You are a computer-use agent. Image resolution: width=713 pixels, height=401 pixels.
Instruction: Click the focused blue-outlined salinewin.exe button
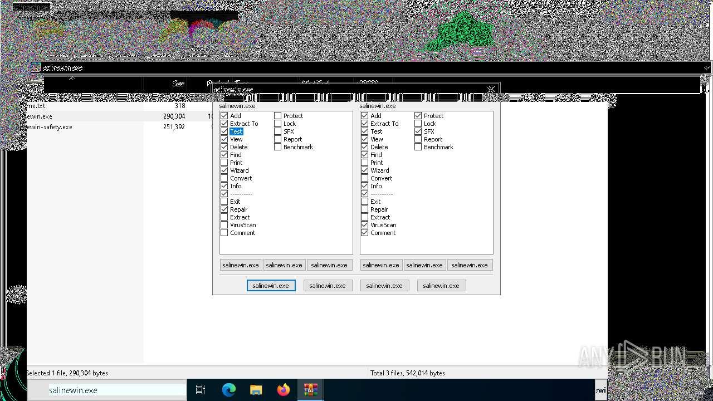point(271,286)
